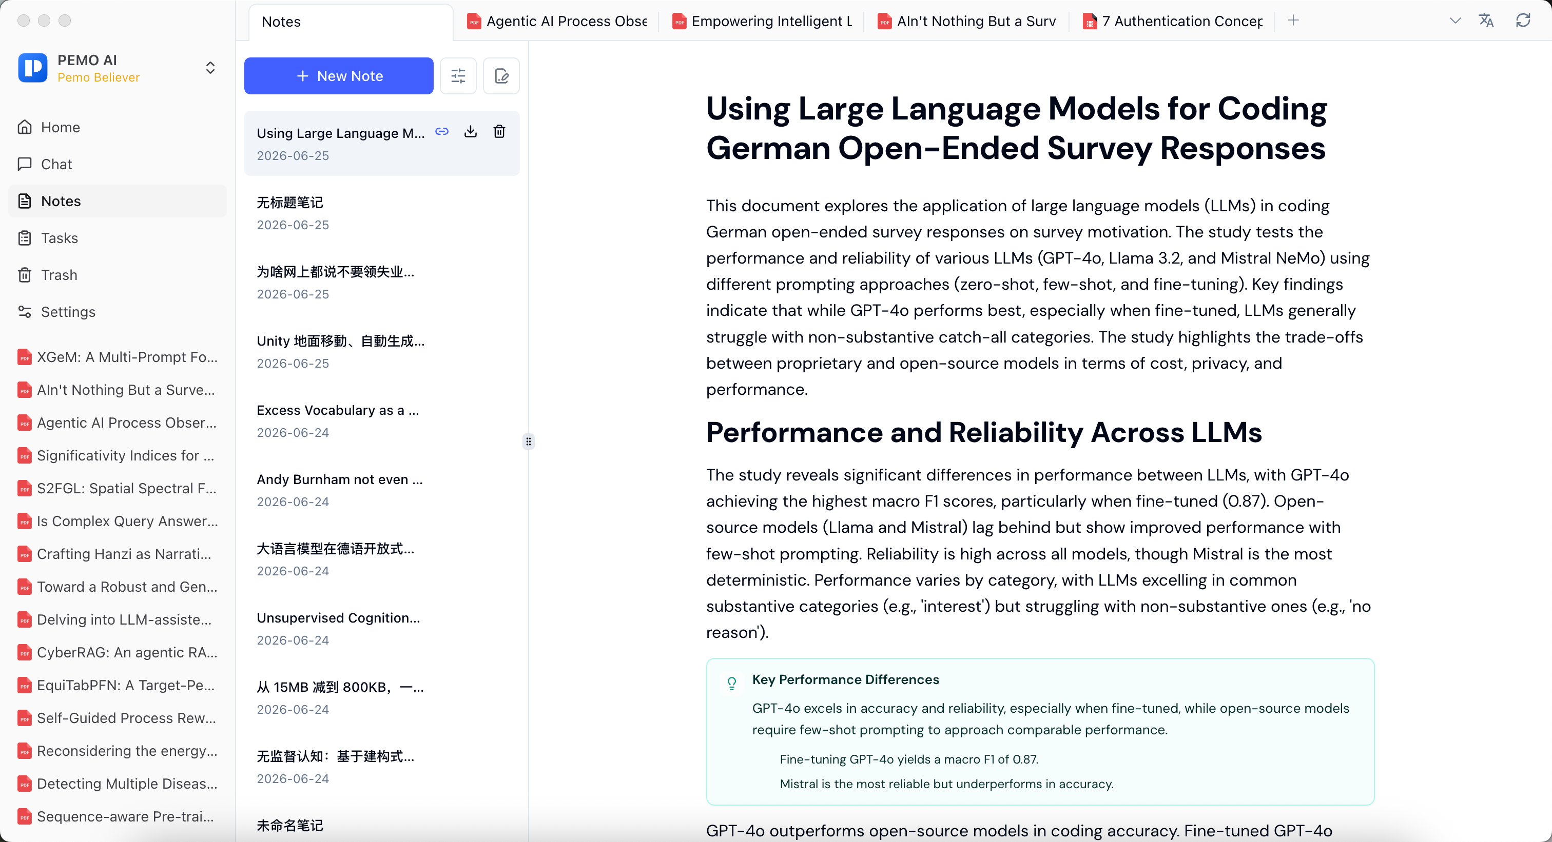Click the Chat bubble icon
Screen dimensions: 1552x842
click(25, 164)
